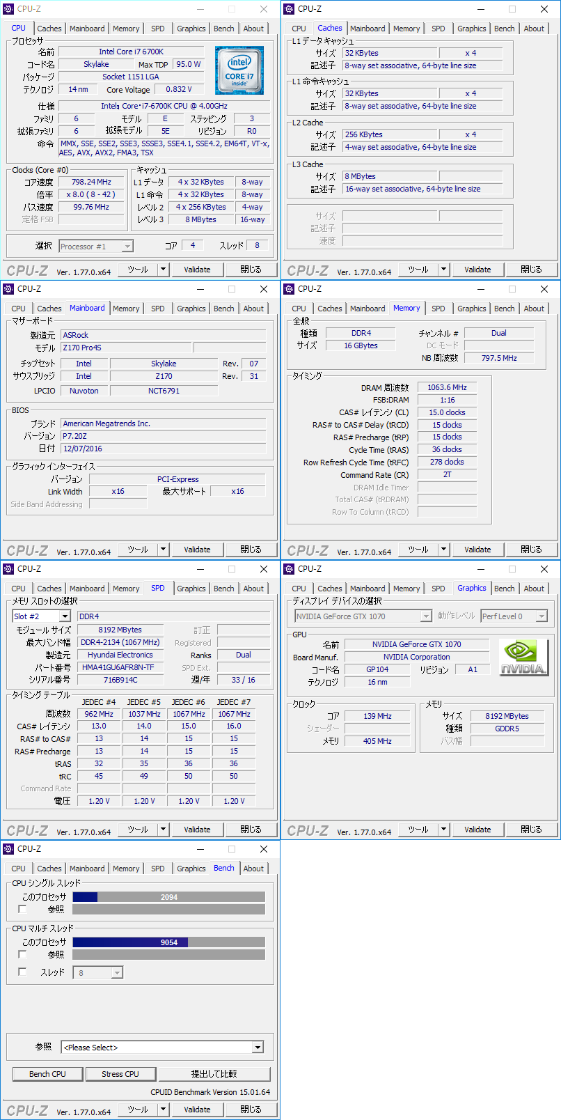Click the BIOS date 12/07/2016

164,449
